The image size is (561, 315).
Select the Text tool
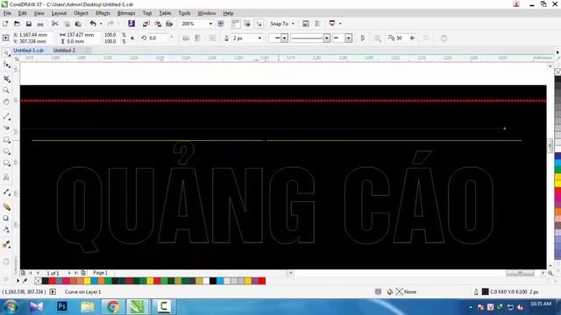coord(6,178)
